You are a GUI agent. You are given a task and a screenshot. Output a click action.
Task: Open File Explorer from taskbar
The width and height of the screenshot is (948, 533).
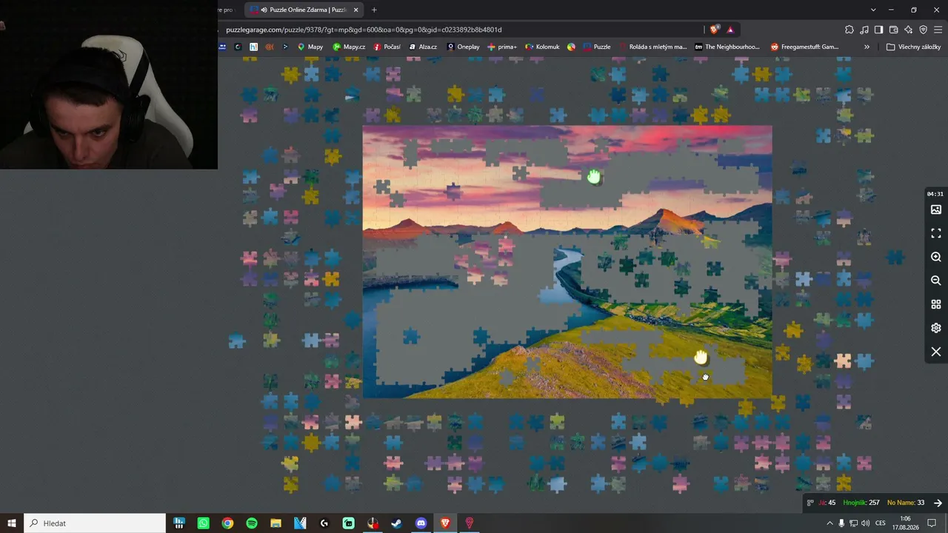pos(276,523)
